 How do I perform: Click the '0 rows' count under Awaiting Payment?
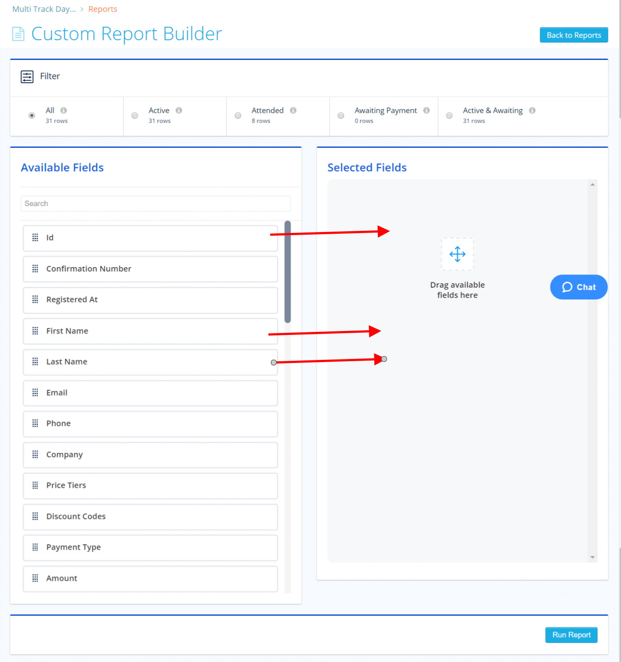[x=364, y=121]
